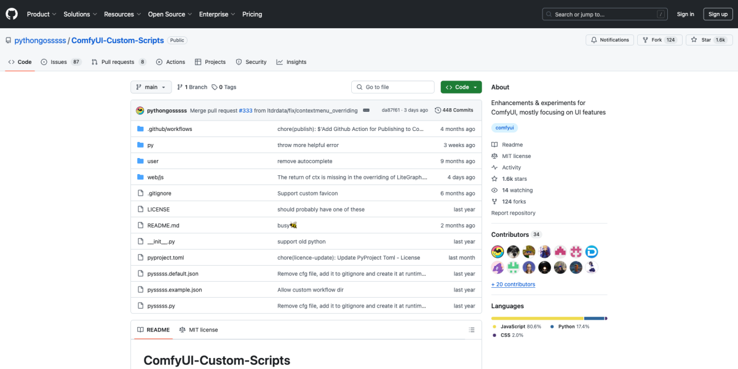Switch to the MIT license tab
This screenshot has height=369, width=738.
[x=199, y=330]
